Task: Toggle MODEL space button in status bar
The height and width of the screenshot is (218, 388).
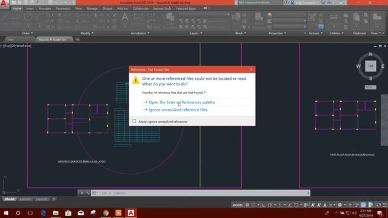Action: 238,205
